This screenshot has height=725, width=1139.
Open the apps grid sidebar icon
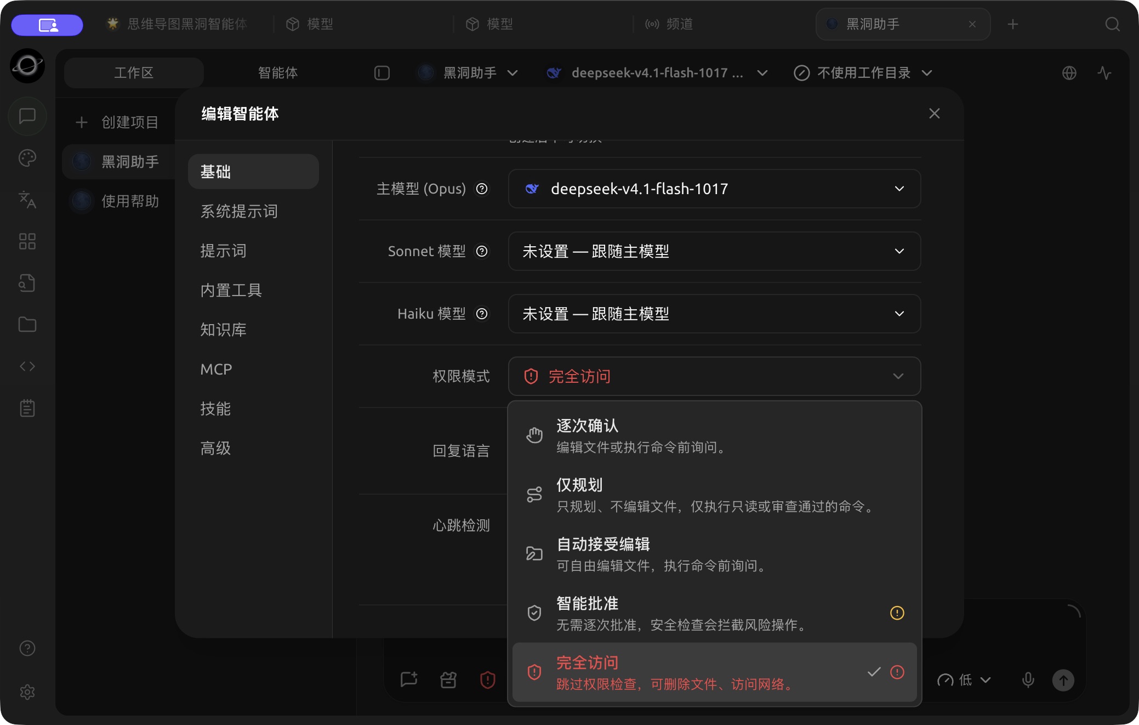pos(27,241)
